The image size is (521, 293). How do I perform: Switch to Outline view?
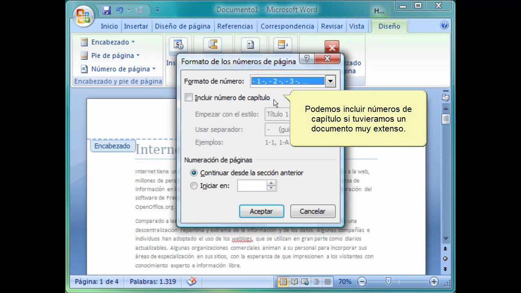(316, 281)
